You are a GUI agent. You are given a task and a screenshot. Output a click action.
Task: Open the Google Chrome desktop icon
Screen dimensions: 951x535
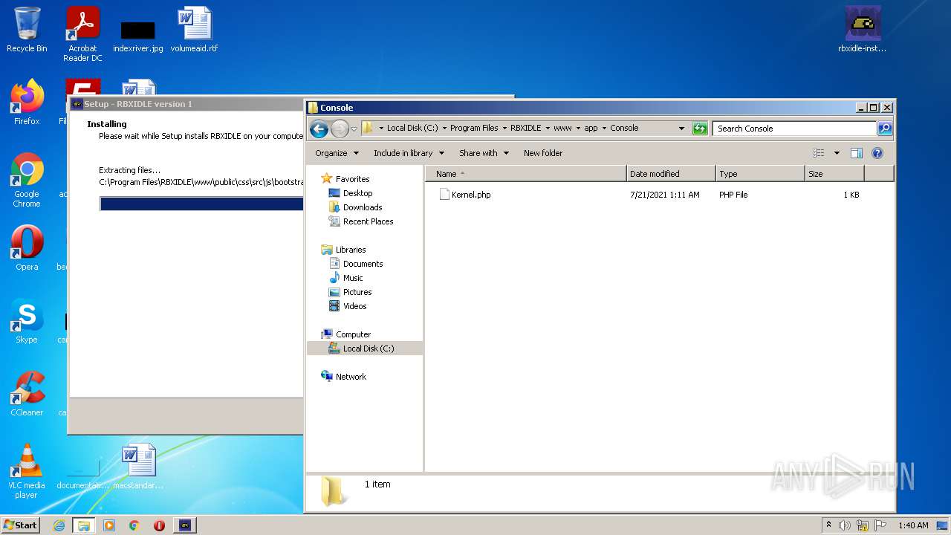[x=27, y=180]
